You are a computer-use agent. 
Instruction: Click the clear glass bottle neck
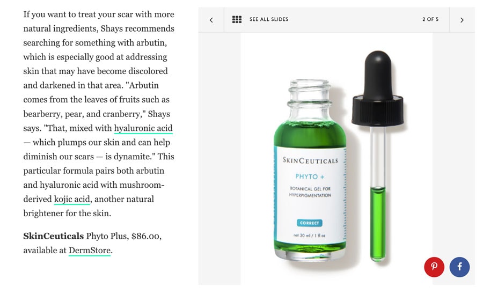coord(310,100)
